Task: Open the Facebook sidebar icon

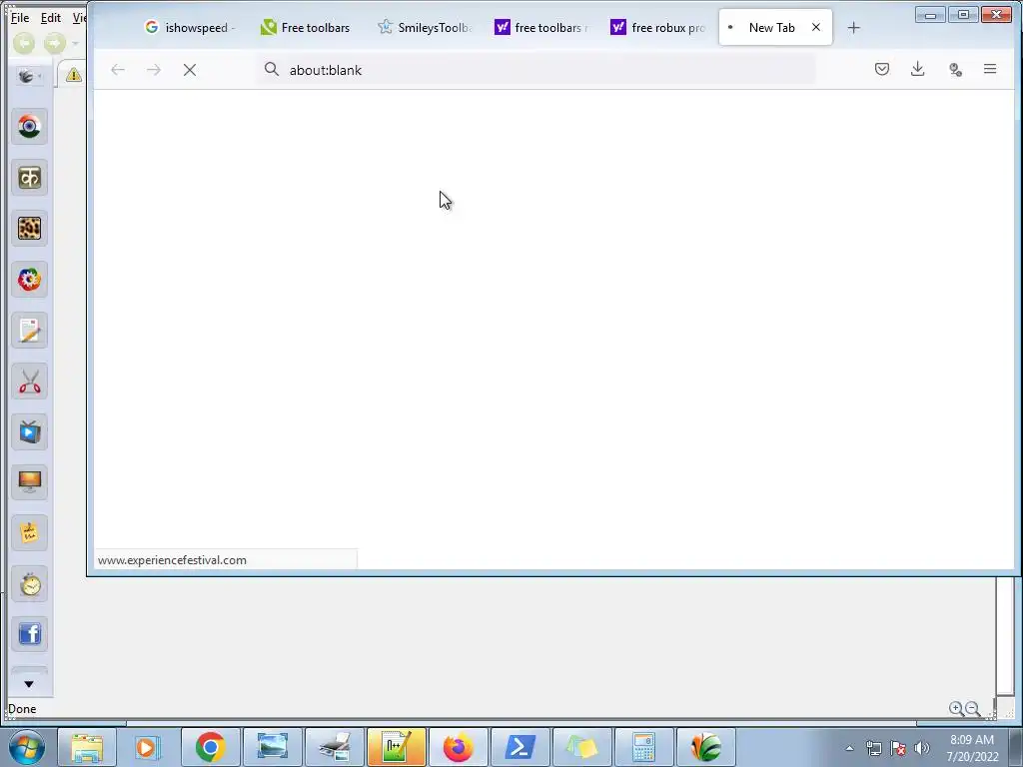Action: coord(29,634)
